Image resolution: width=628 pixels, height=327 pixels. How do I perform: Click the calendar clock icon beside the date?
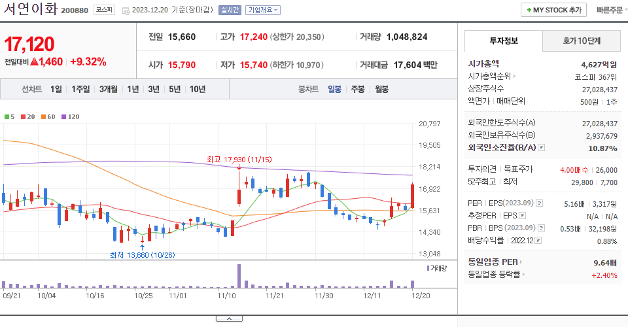click(x=126, y=11)
